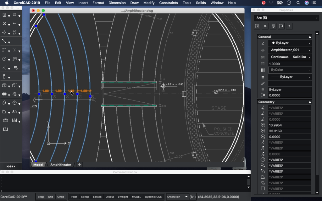The width and height of the screenshot is (322, 201).
Task: Toggle Dynamic CCS in status bar
Action: (x=153, y=197)
